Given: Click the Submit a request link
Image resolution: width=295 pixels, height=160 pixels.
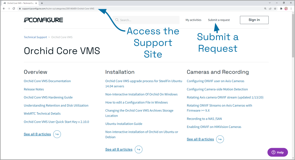Looking at the screenshot, I should 219,20.
